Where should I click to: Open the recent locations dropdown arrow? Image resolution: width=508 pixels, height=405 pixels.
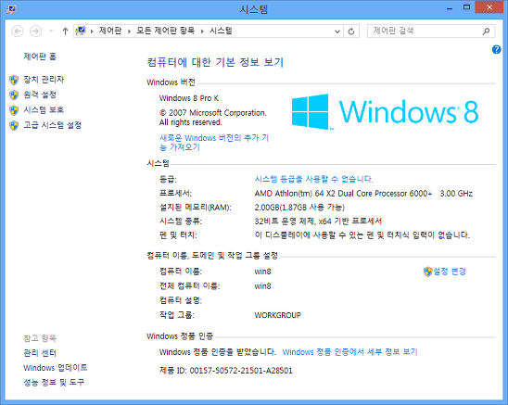pos(51,32)
